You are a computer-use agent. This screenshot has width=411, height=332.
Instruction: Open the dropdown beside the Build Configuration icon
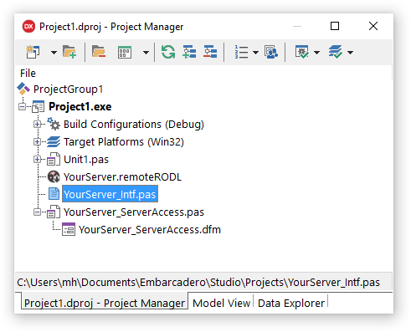click(316, 53)
